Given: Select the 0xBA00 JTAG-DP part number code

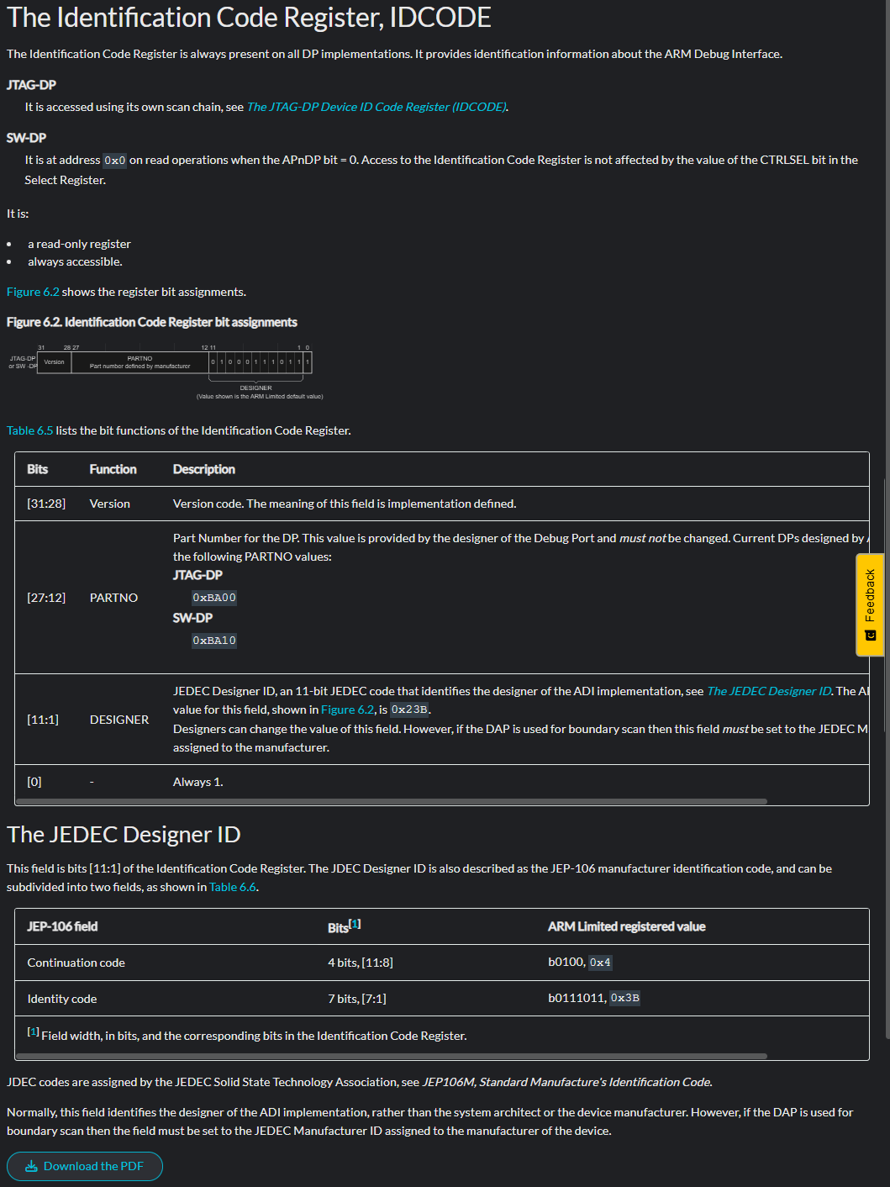Looking at the screenshot, I should 214,598.
